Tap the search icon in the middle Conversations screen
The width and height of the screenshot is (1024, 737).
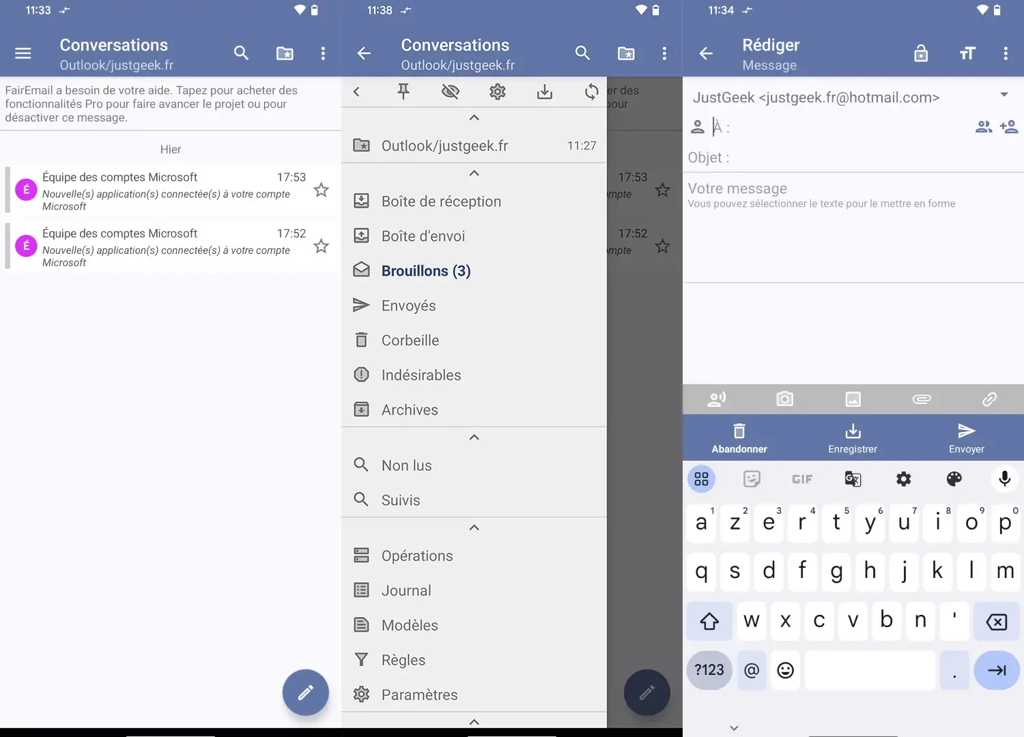(582, 53)
